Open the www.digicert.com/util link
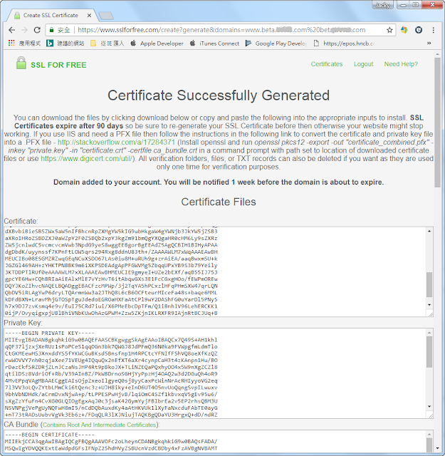Image resolution: width=445 pixels, height=456 pixels. click(87, 158)
